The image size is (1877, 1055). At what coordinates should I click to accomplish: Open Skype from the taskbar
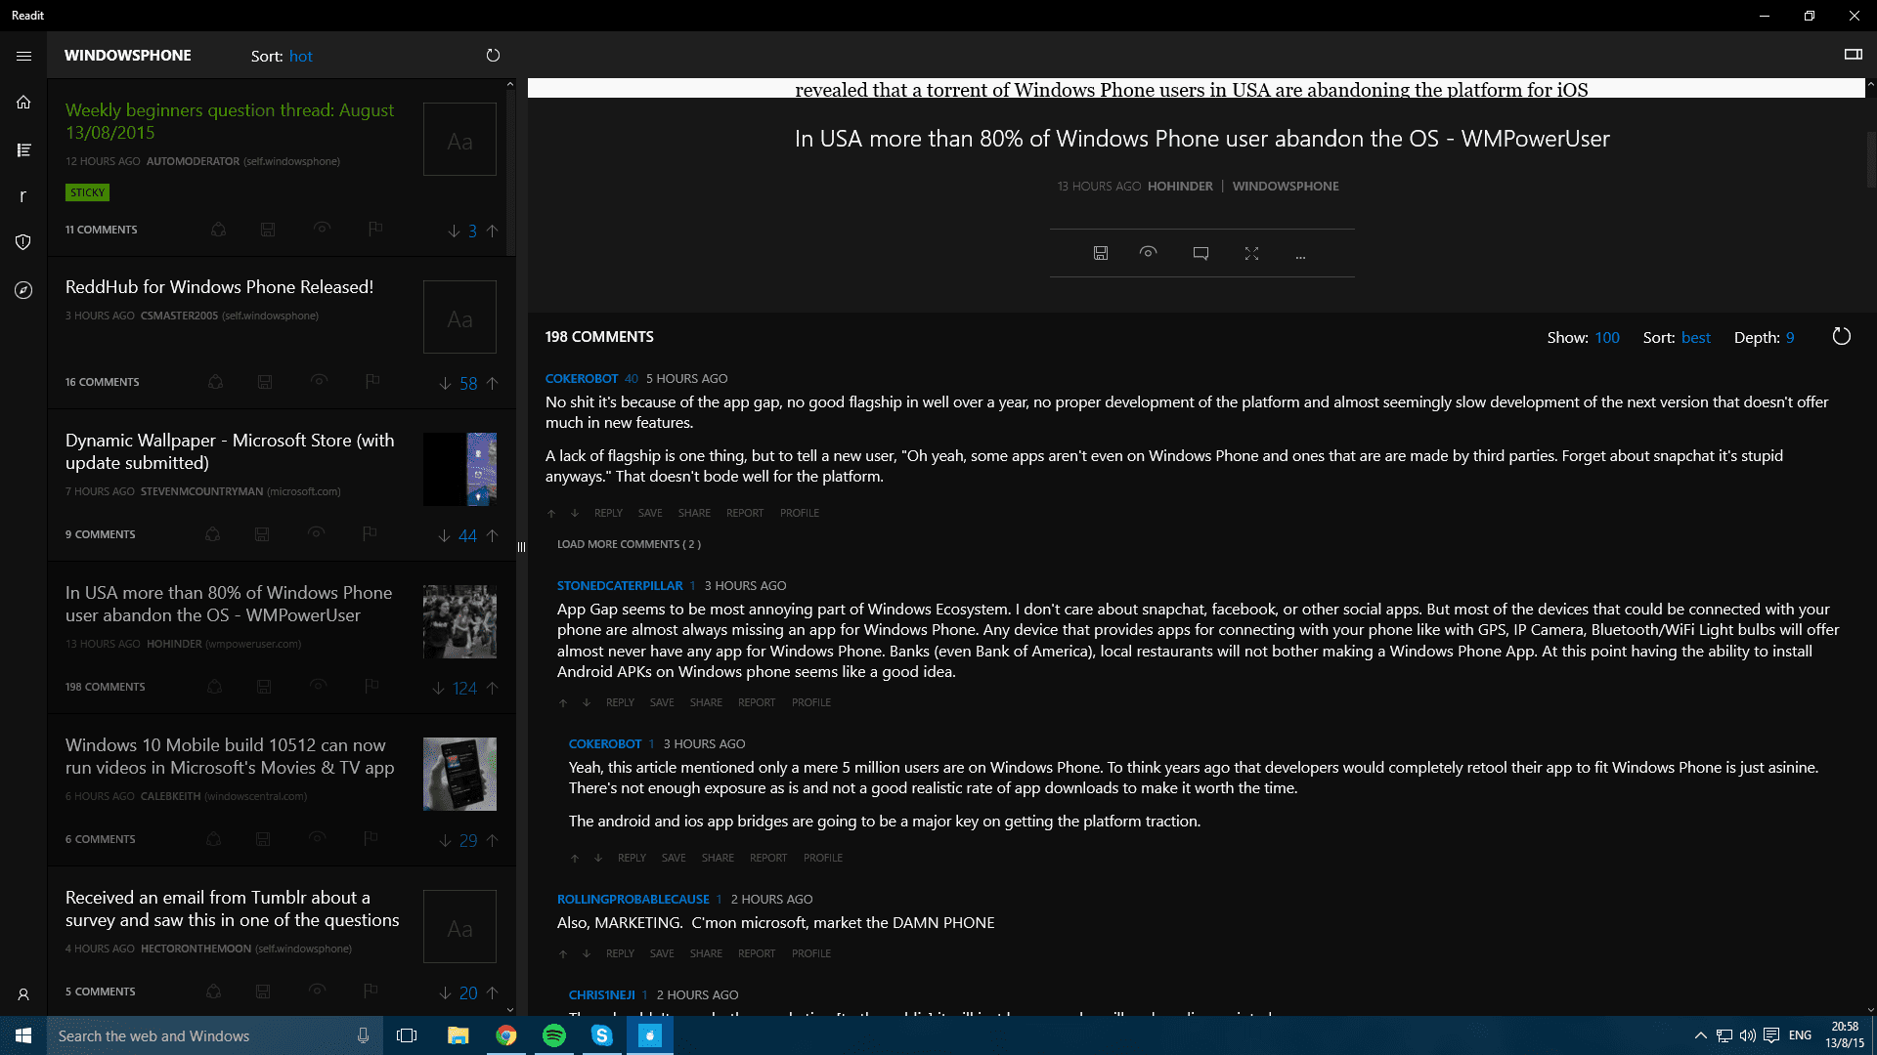coord(601,1035)
